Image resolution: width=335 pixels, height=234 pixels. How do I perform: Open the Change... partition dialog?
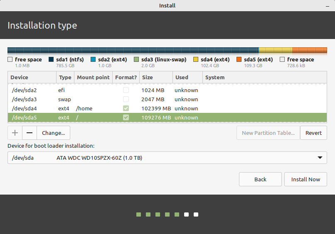point(54,133)
